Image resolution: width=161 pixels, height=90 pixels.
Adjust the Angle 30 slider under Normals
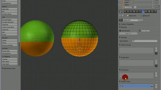pos(128,33)
